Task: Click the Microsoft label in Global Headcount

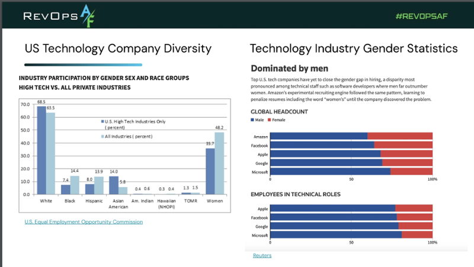Action: coord(260,172)
